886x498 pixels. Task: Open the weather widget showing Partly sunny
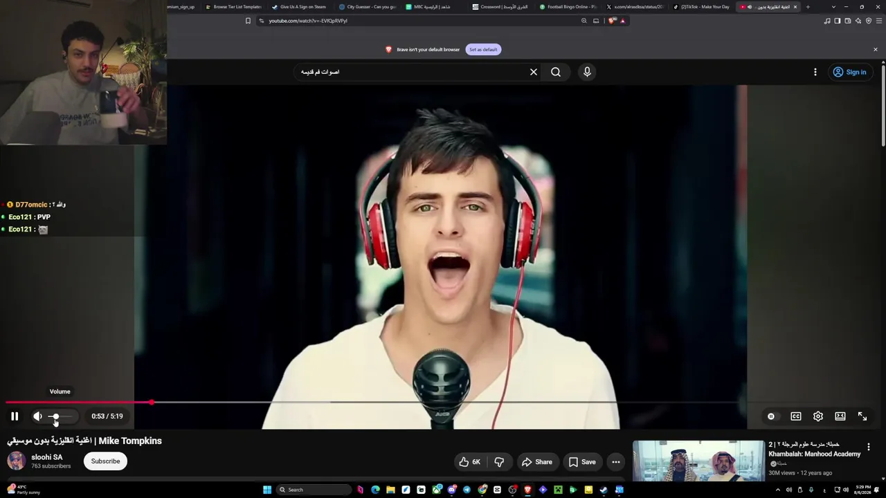[24, 490]
